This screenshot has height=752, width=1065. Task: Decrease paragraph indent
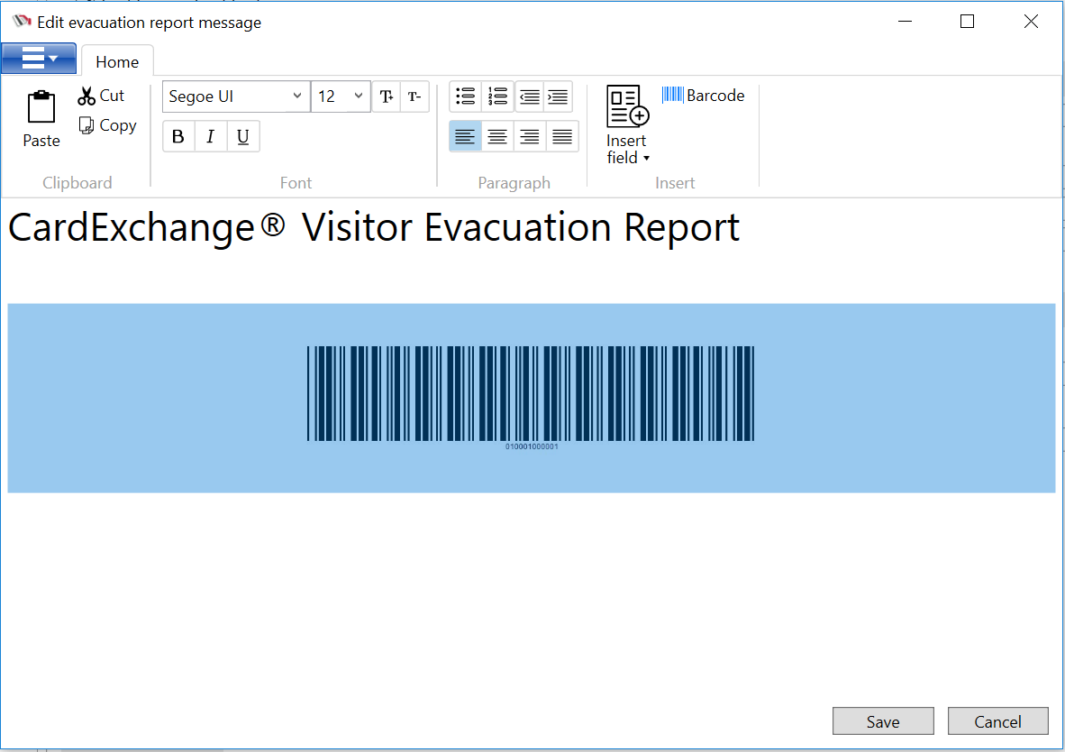pyautogui.click(x=529, y=96)
